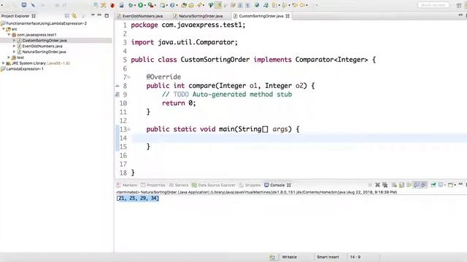Click Run Last Tool icon with red toolbox
The width and height of the screenshot is (467, 262).
pyautogui.click(x=150, y=5)
